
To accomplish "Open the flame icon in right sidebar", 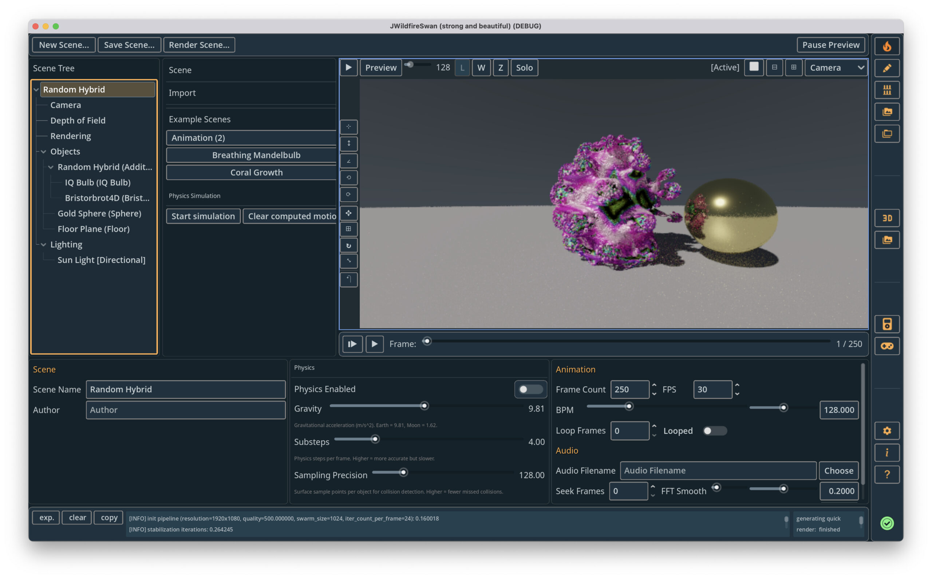I will point(886,46).
